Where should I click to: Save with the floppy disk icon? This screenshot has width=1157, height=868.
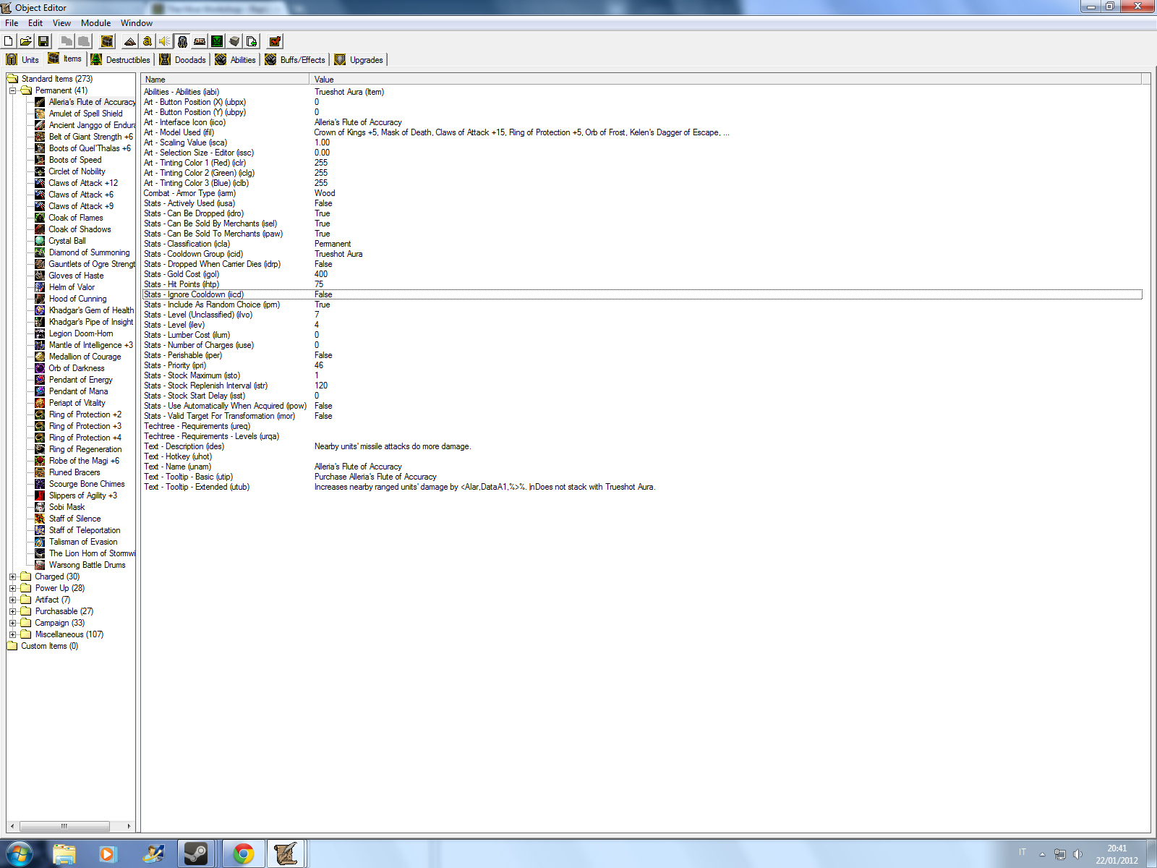tap(43, 41)
